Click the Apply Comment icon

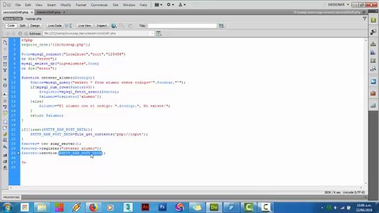click(5, 122)
